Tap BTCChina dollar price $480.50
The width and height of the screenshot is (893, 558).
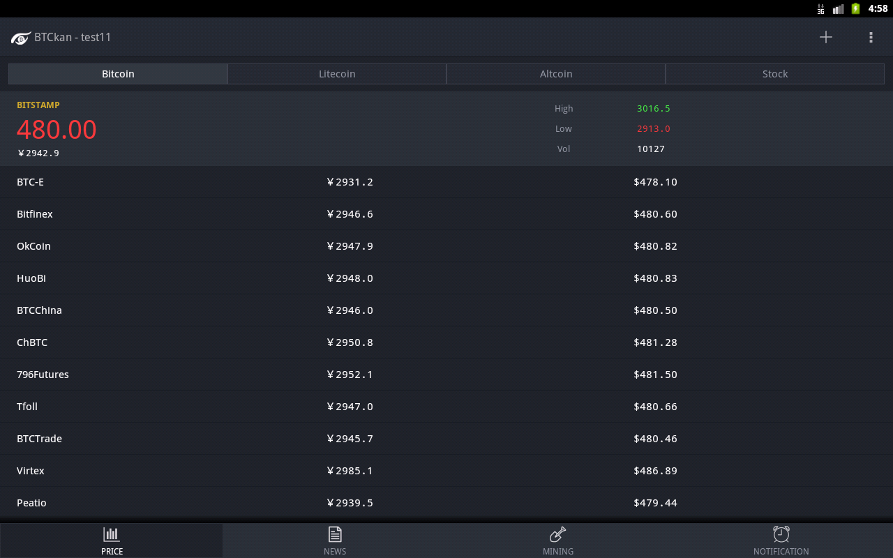tap(656, 310)
